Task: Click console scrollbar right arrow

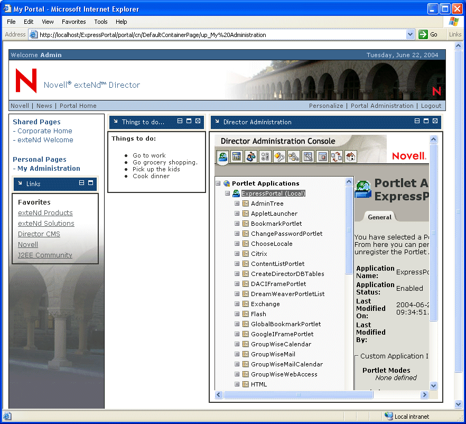Action: click(424, 394)
